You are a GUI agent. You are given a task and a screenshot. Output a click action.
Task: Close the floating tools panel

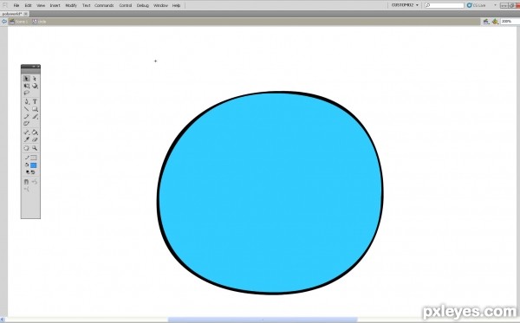click(38, 67)
